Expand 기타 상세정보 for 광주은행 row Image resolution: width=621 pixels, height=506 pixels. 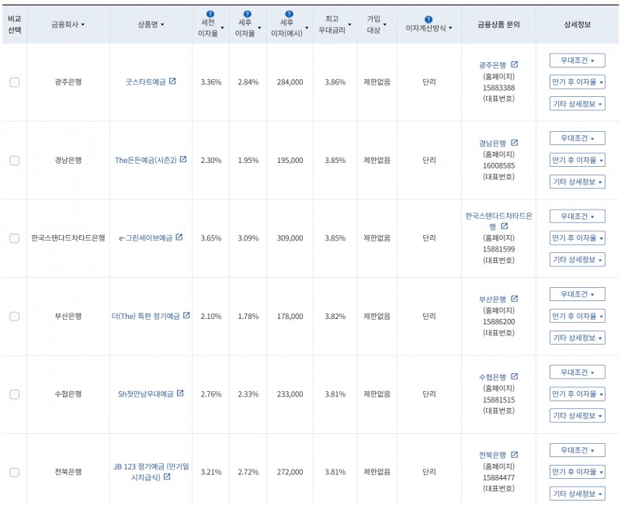point(577,104)
